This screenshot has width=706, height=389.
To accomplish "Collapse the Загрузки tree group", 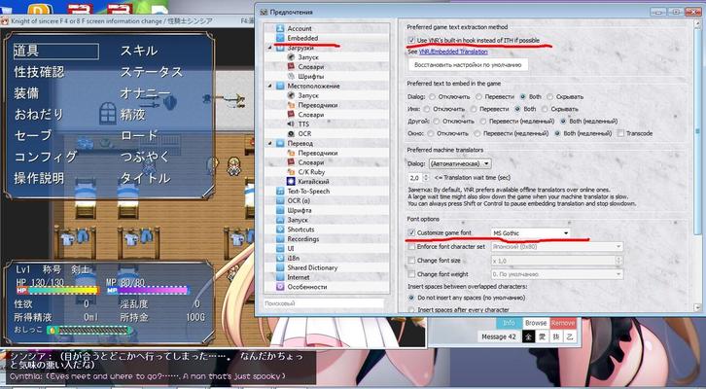I will pos(269,48).
